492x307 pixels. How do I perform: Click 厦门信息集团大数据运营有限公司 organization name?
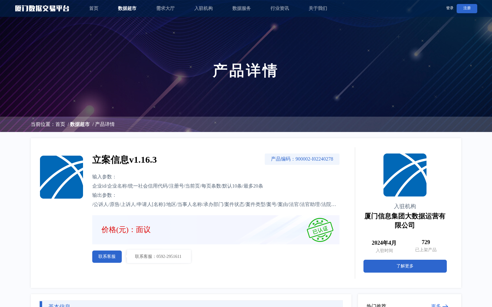pos(405,221)
